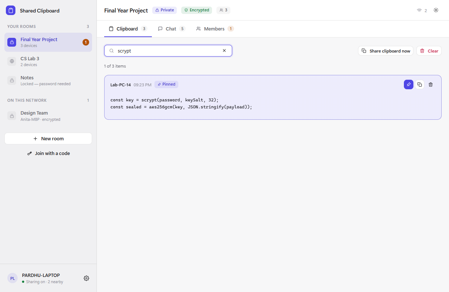Click Join with a code
The height and width of the screenshot is (292, 449).
48,153
